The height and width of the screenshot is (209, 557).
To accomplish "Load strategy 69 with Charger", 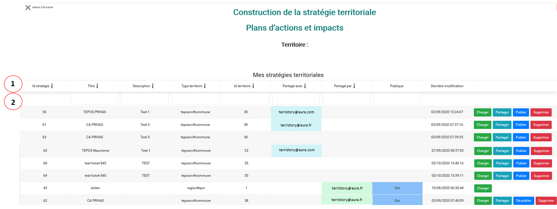I will 483,175.
